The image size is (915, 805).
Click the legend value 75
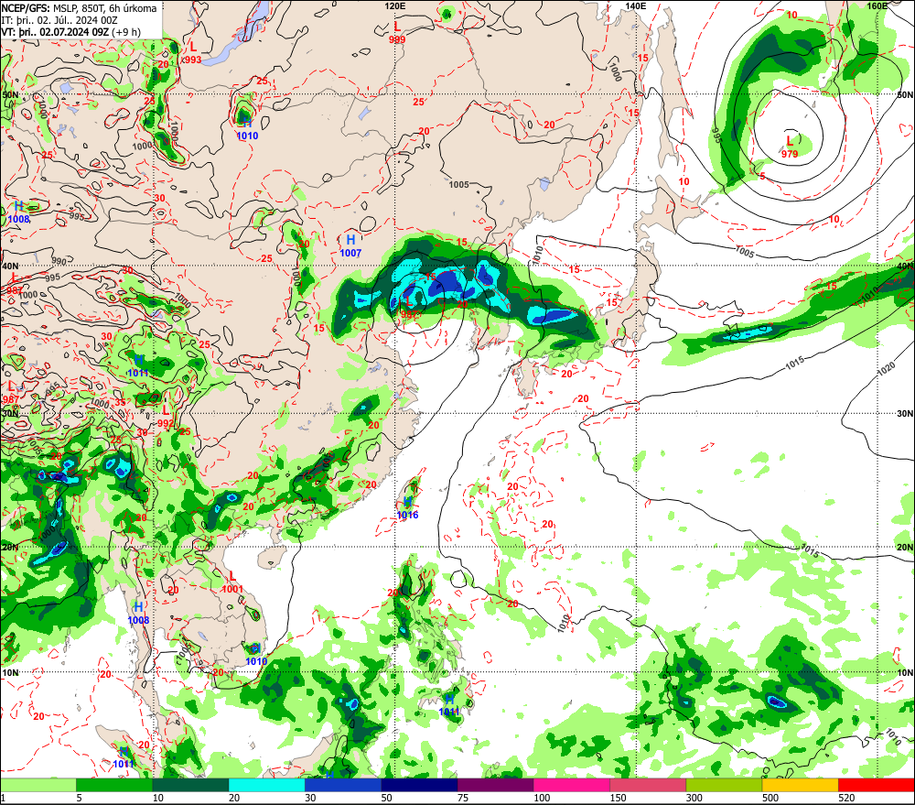[463, 798]
